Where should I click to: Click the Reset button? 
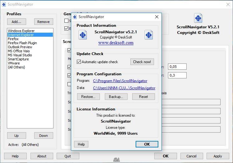(x=143, y=97)
